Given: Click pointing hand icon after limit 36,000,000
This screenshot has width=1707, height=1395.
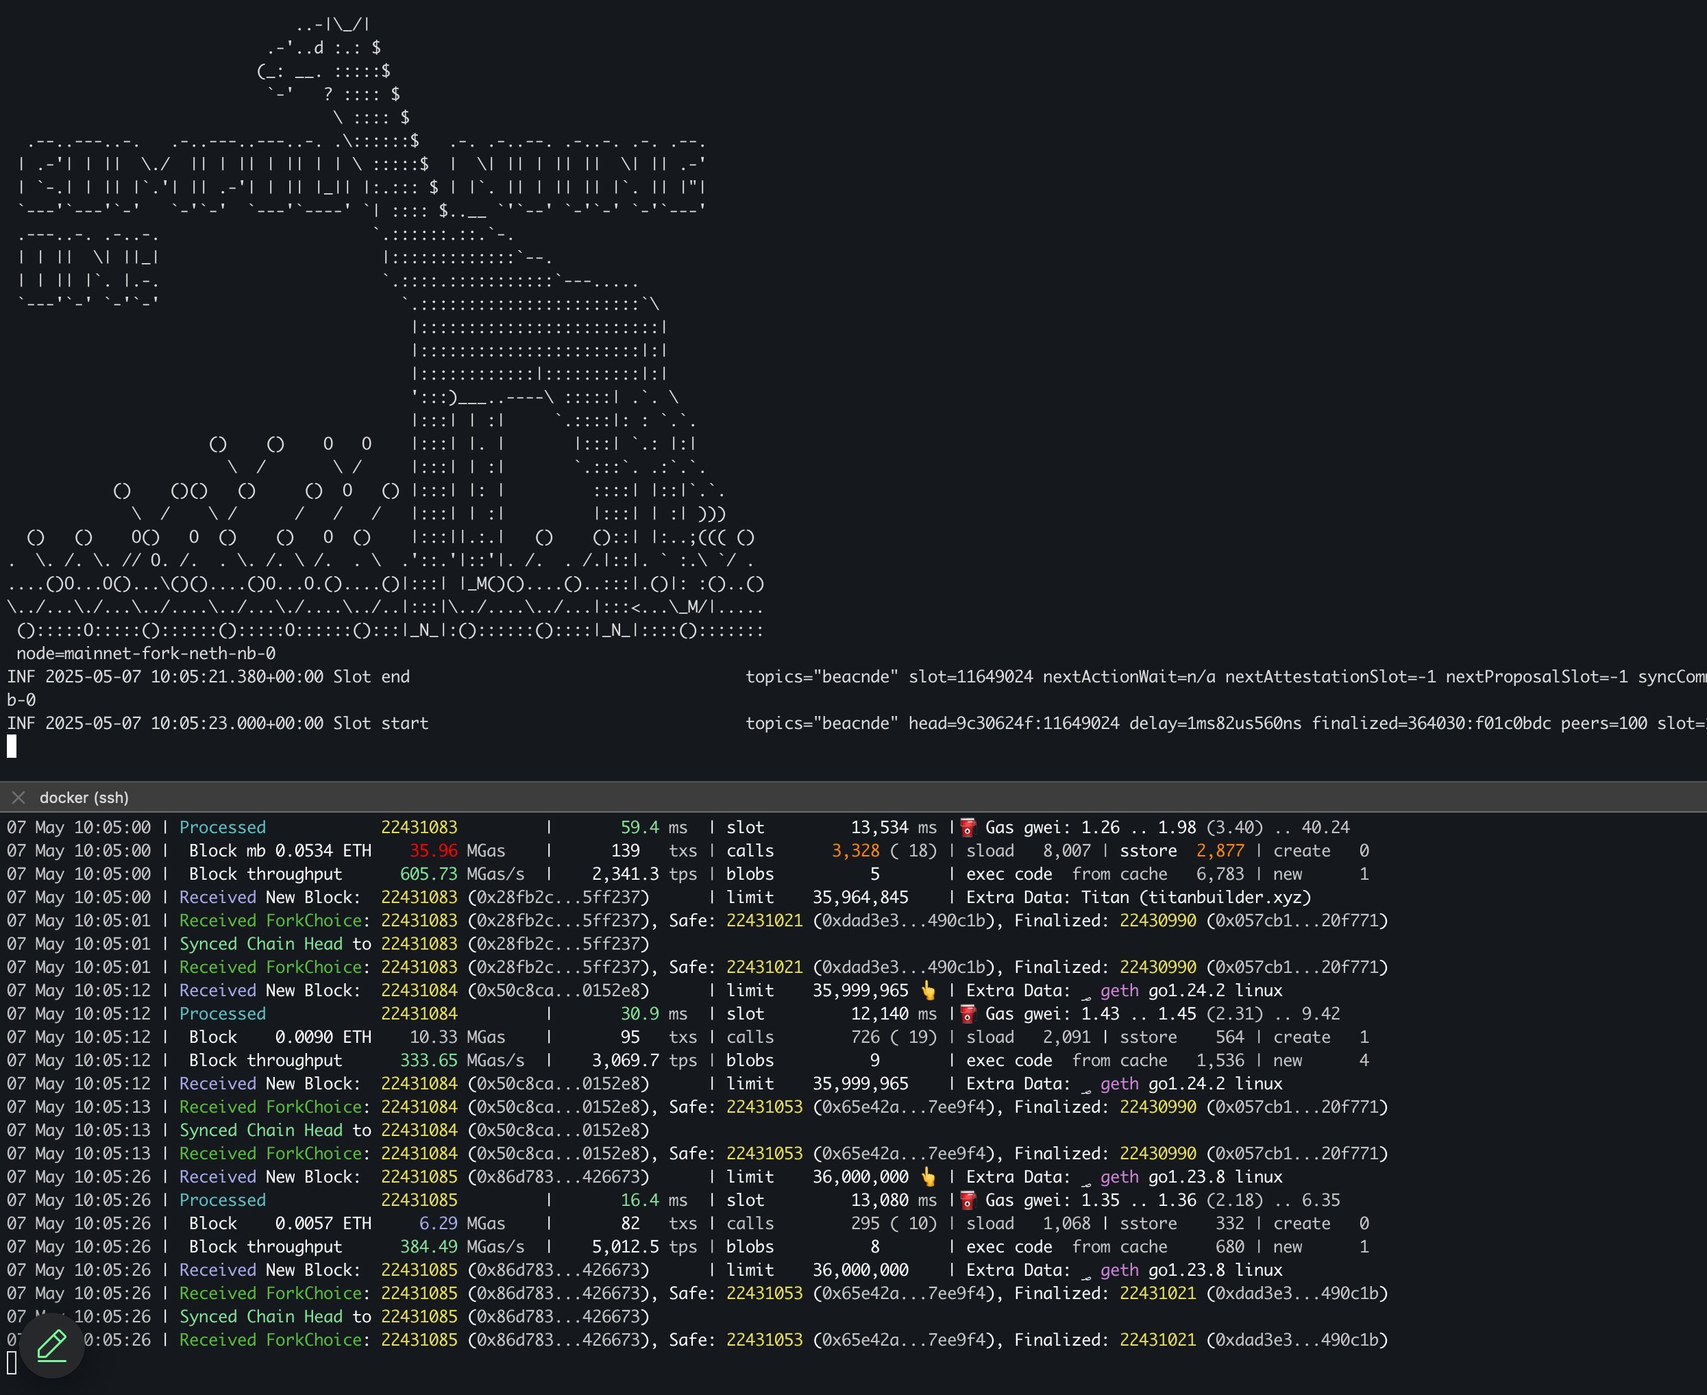Looking at the screenshot, I should [x=929, y=1177].
